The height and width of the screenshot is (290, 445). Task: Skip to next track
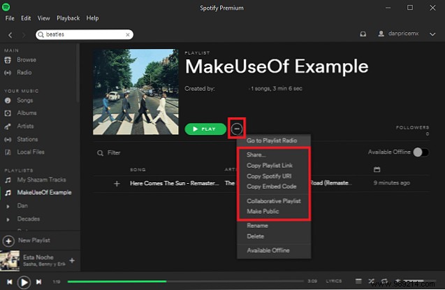pyautogui.click(x=38, y=282)
